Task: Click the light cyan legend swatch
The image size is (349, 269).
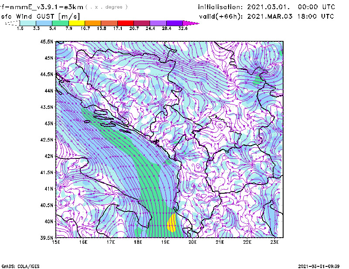Action: pyautogui.click(x=28, y=23)
